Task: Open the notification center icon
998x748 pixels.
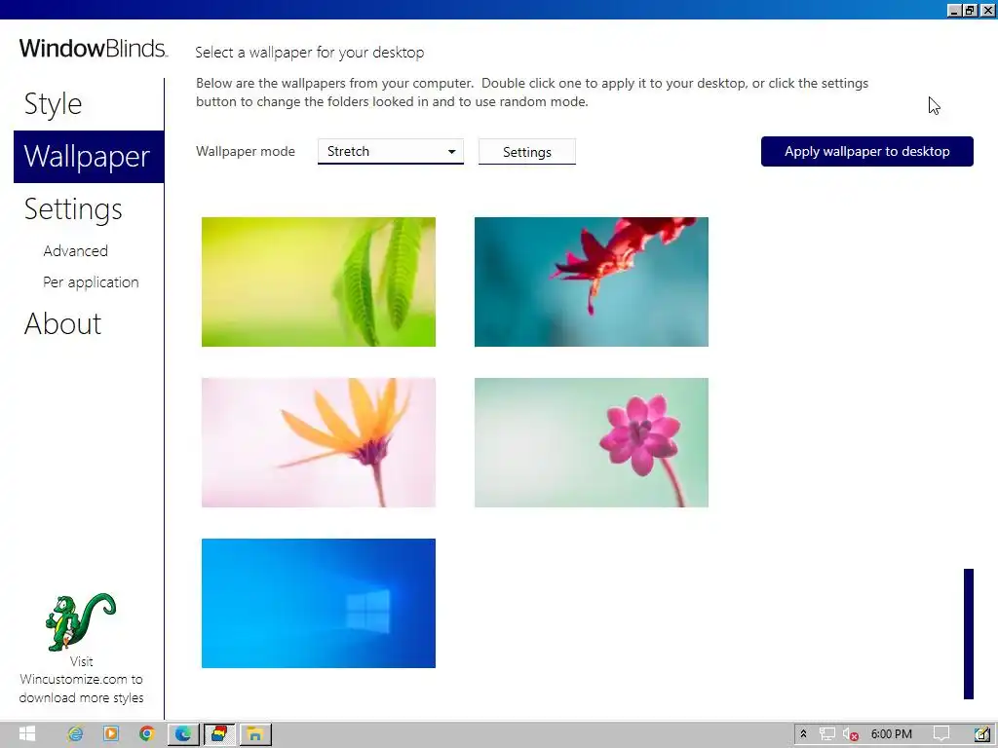Action: (x=940, y=734)
